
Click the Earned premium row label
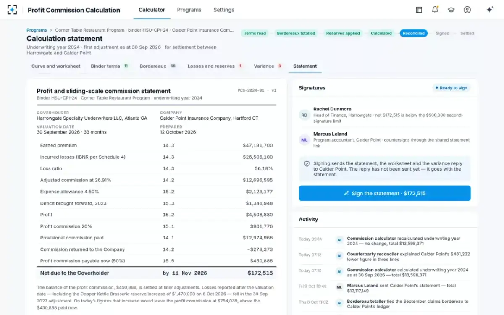pos(58,145)
